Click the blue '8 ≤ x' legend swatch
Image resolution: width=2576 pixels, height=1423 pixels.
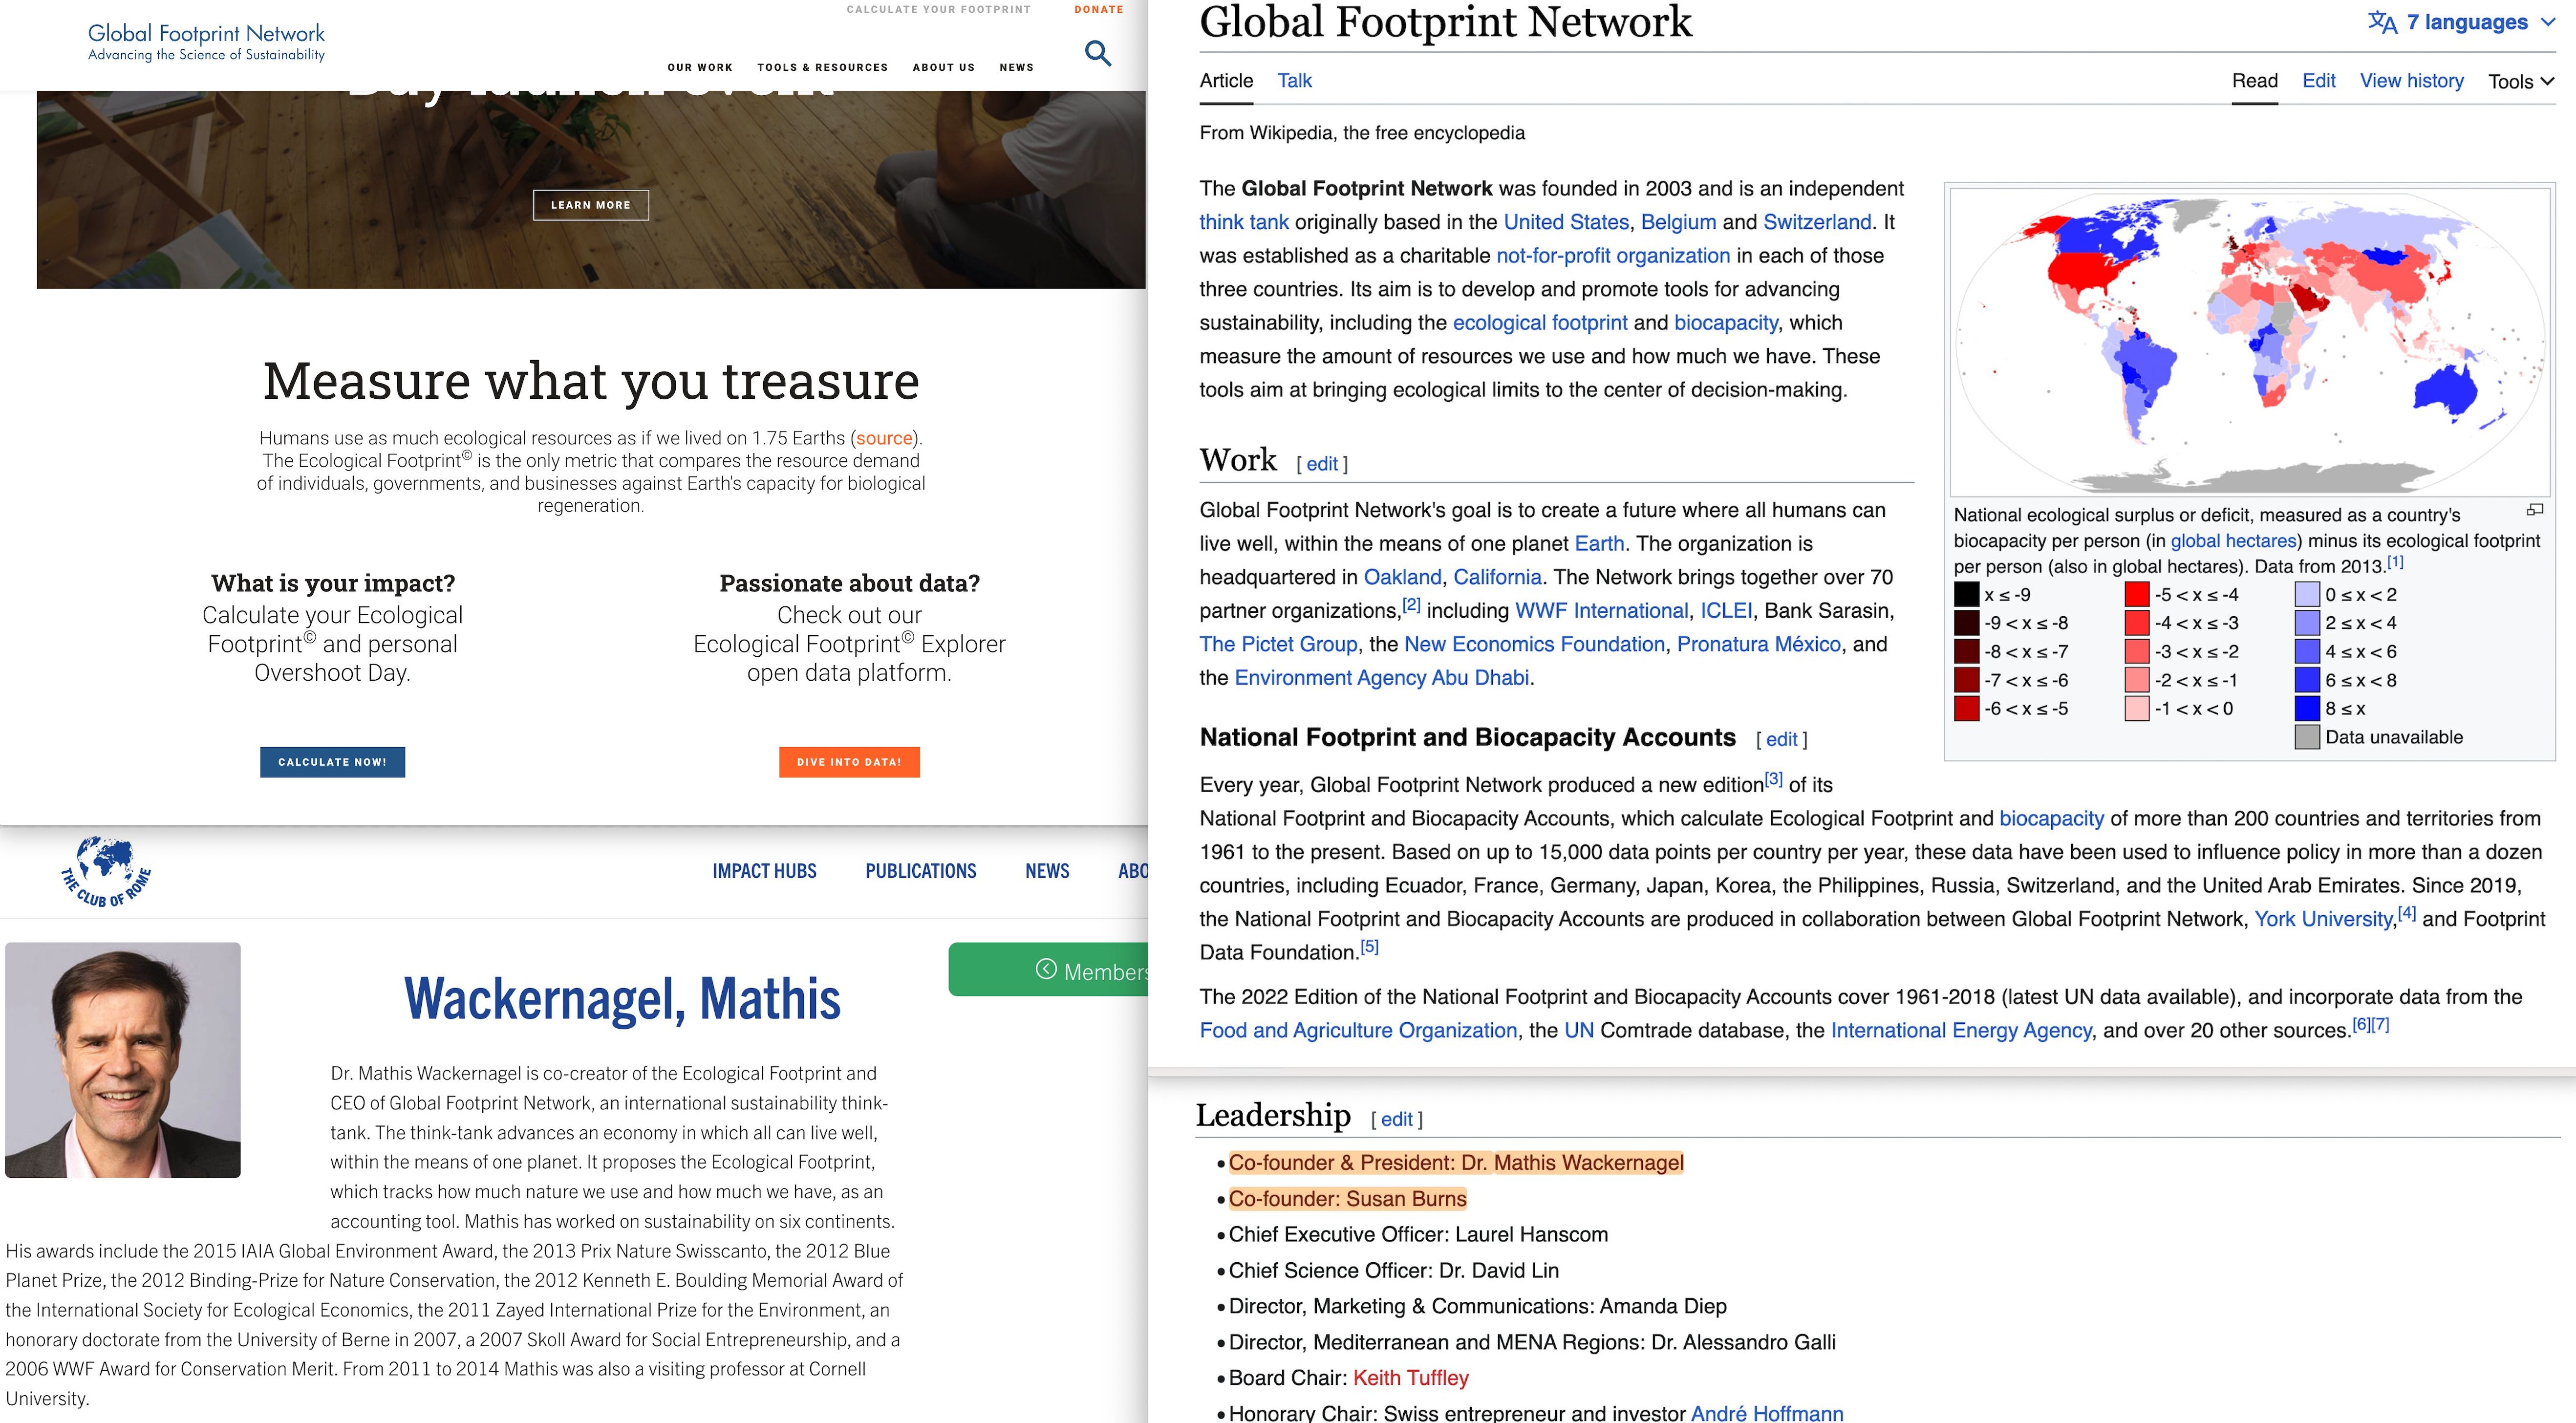coord(2307,709)
